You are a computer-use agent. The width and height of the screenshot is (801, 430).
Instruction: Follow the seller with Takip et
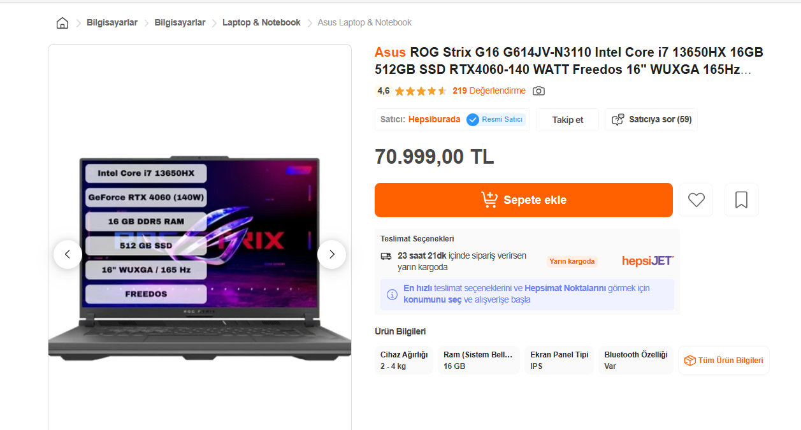567,120
